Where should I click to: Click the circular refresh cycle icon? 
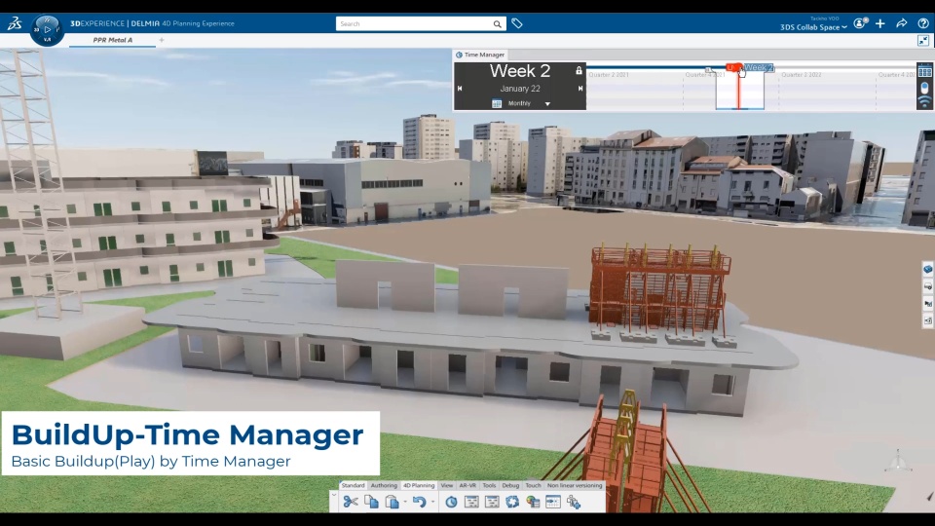512,503
